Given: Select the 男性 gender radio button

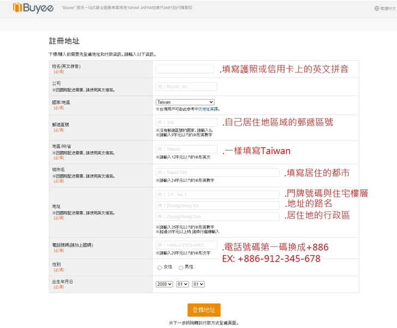Looking at the screenshot, I should 181,268.
